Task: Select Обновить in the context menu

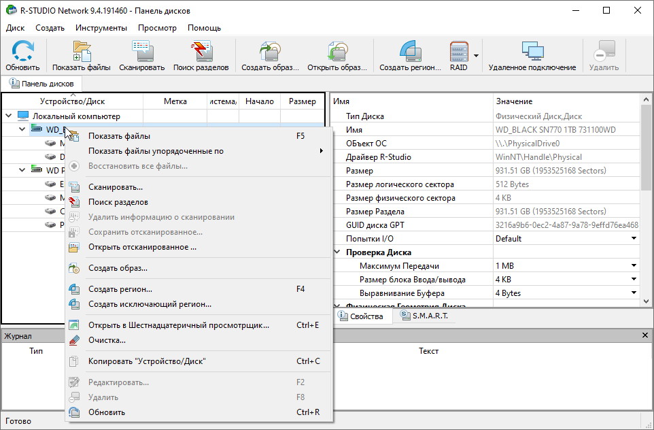Action: pos(199,412)
